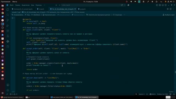Click the remote window indicator in status bar

click(x=7, y=94)
